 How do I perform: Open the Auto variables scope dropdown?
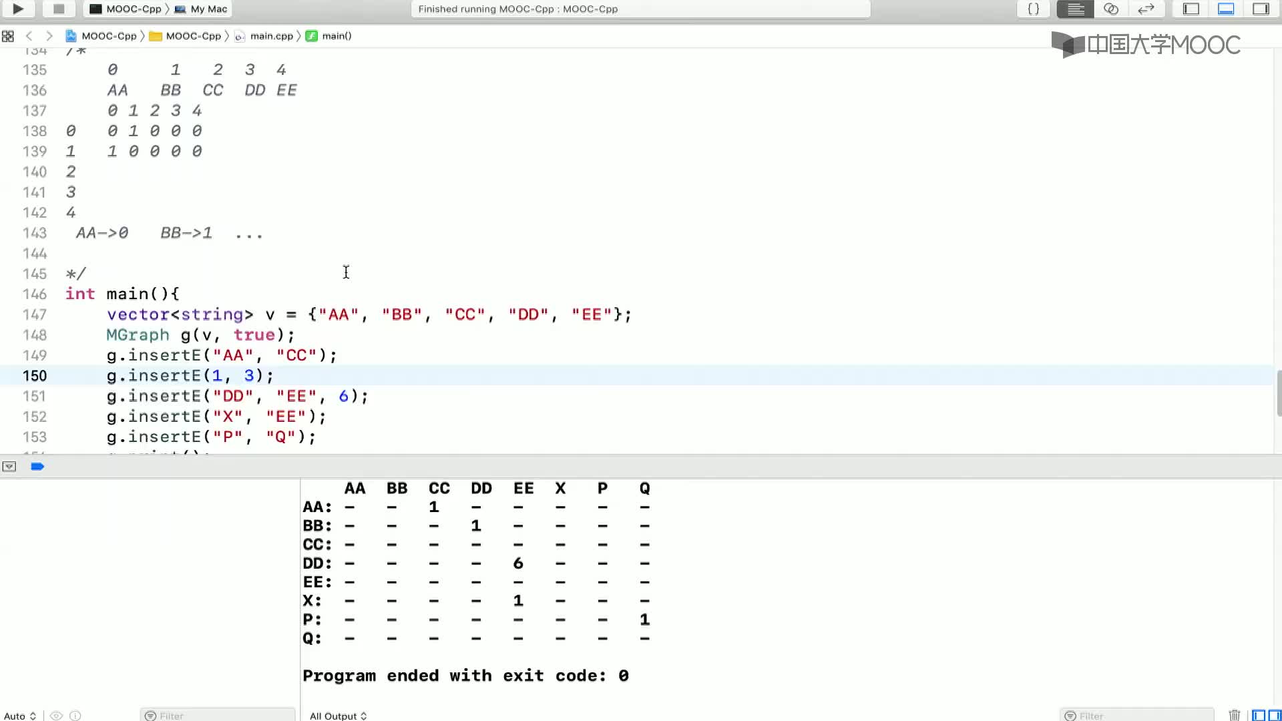coord(20,716)
